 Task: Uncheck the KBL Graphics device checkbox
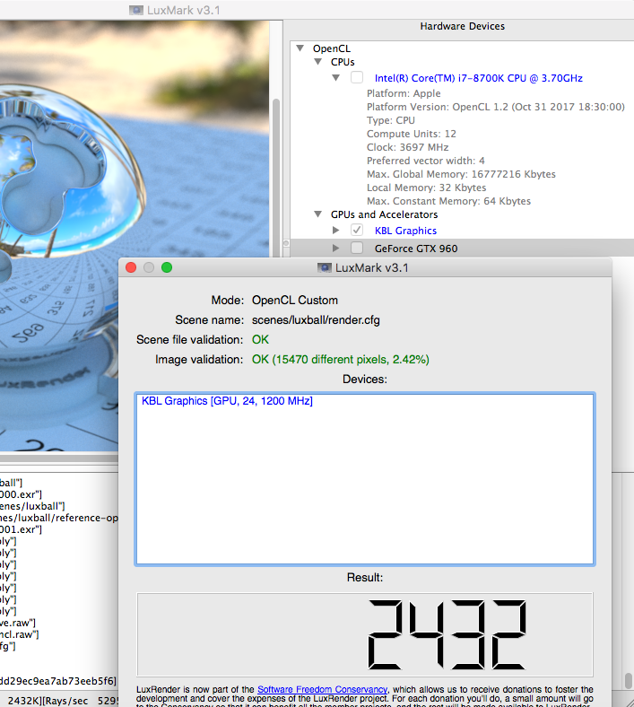[357, 231]
